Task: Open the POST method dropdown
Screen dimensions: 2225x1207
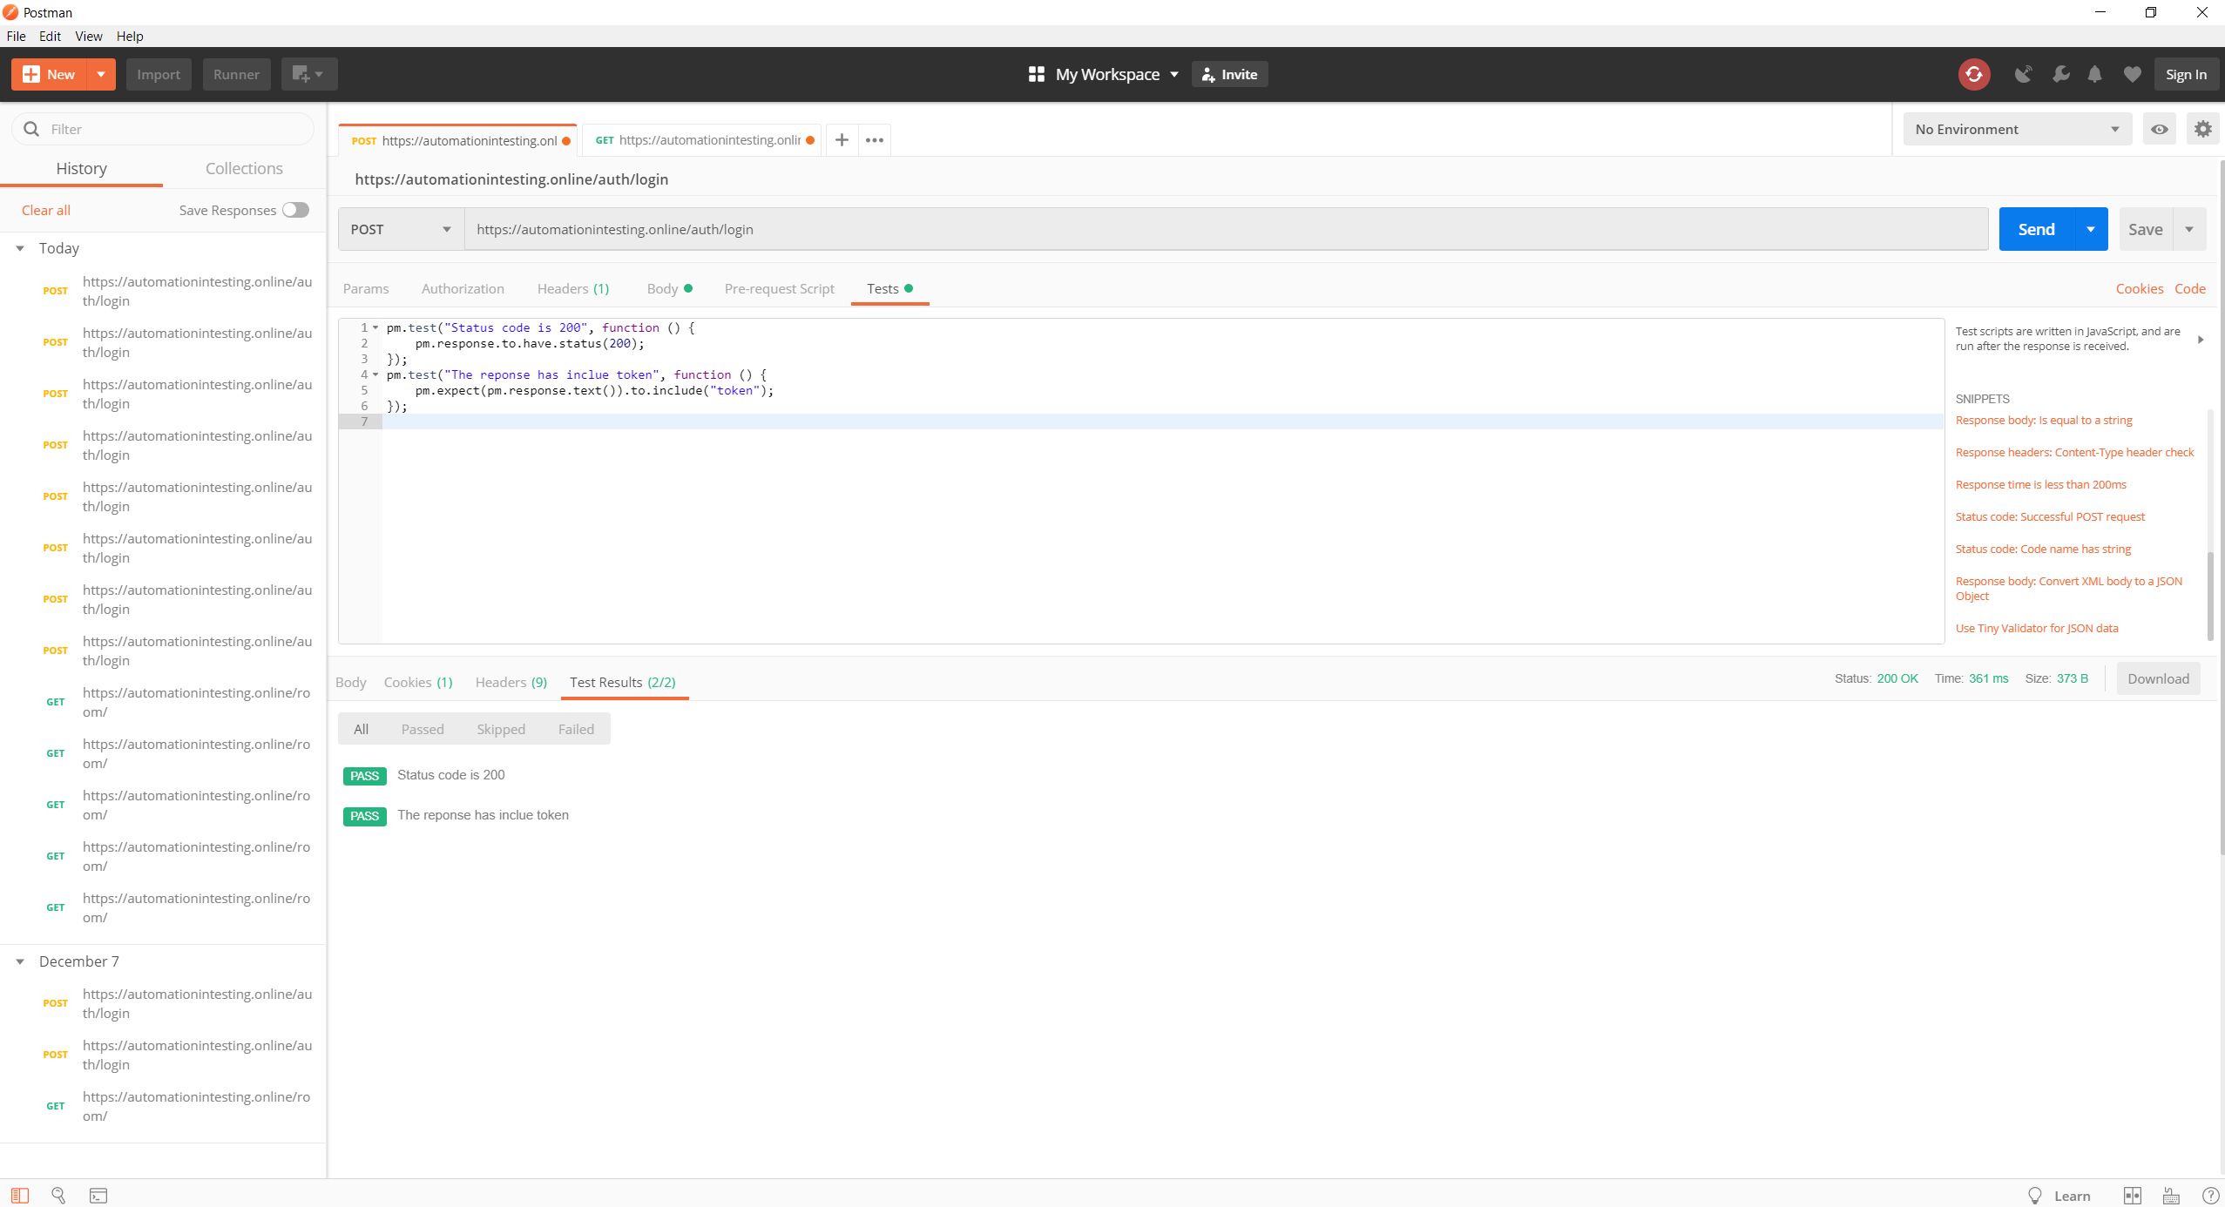Action: point(401,229)
